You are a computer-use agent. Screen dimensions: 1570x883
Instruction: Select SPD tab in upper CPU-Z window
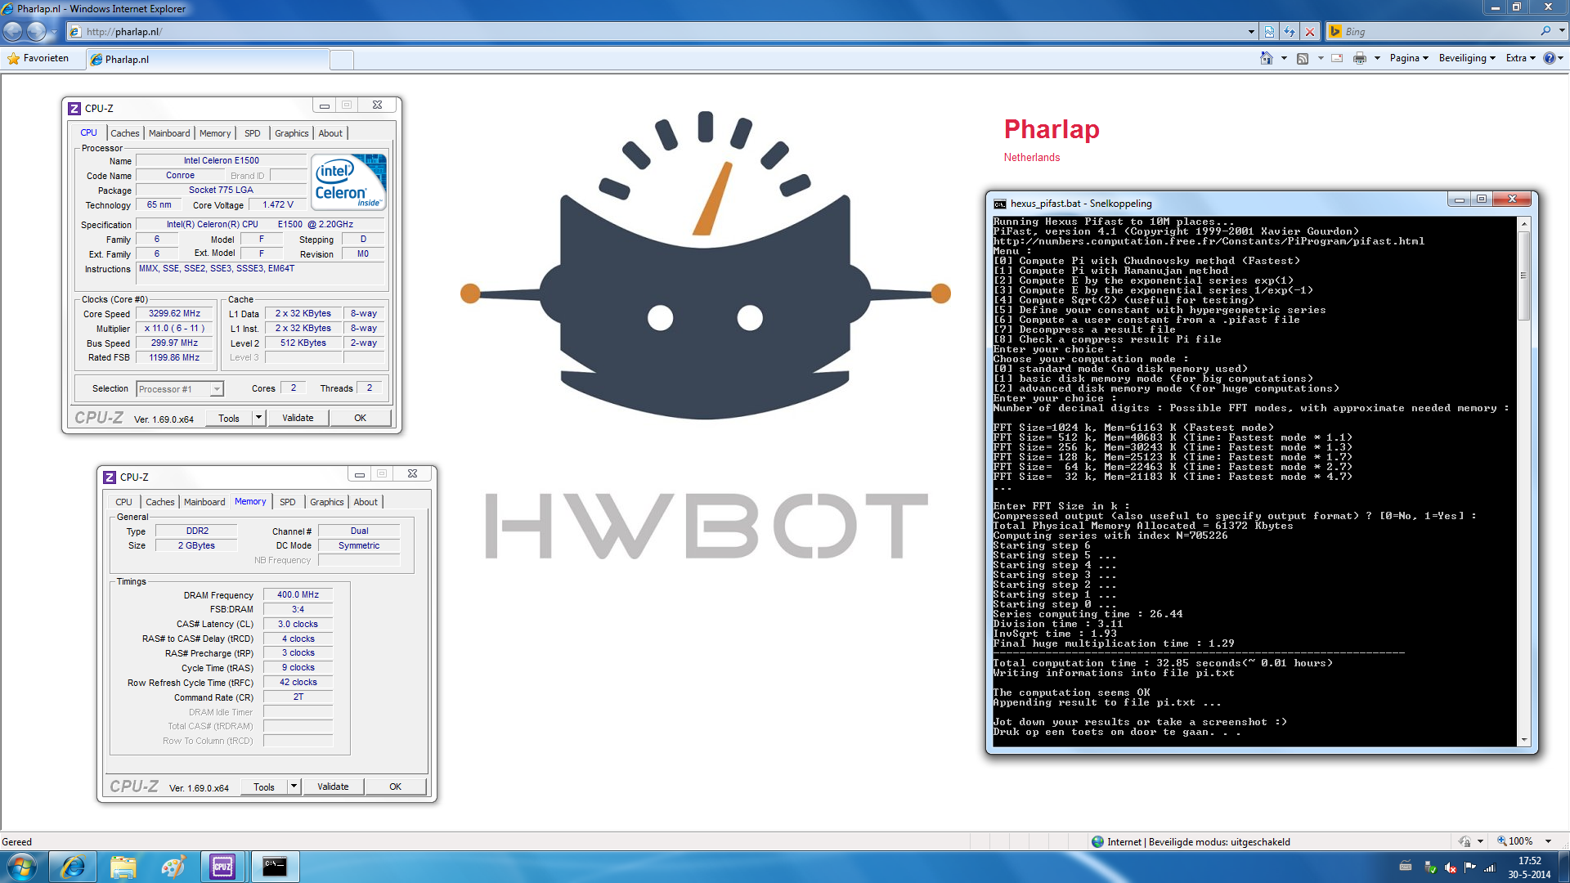(253, 133)
